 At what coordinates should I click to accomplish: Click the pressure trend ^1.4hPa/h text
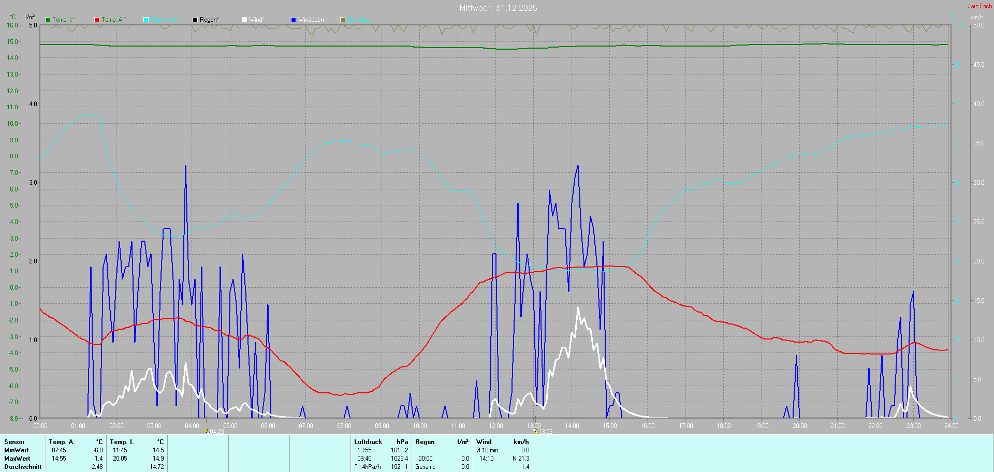368,467
